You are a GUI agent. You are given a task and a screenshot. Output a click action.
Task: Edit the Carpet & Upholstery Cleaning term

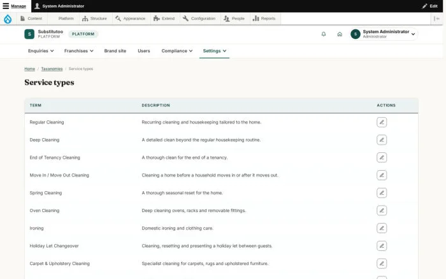pyautogui.click(x=382, y=263)
